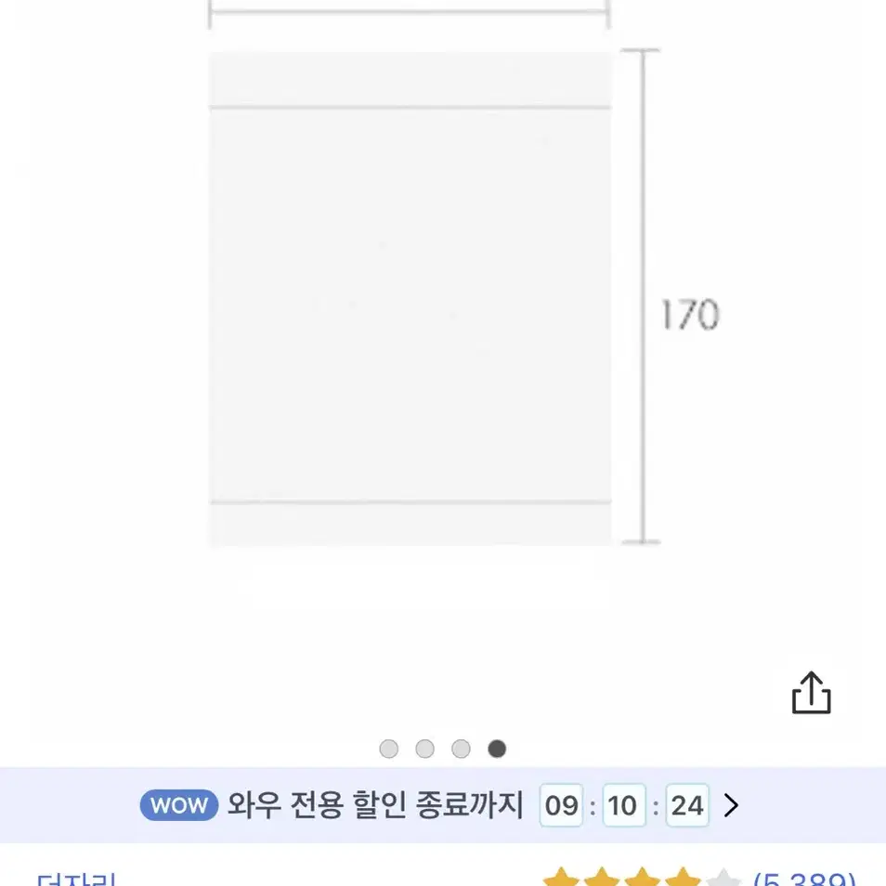Click the 와우 전용 할인 종료까지 banner text
The image size is (886, 886).
[375, 804]
